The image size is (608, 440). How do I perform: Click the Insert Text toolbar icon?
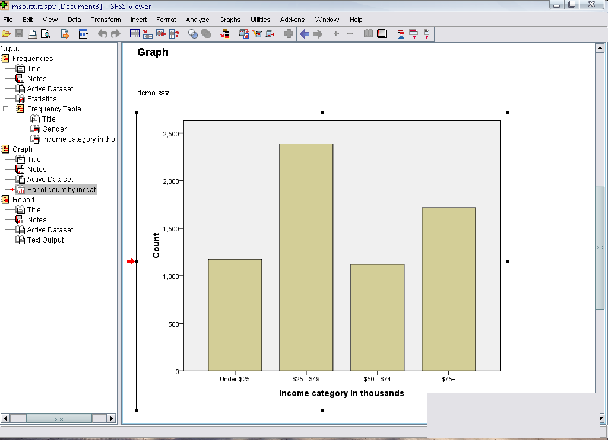(x=426, y=34)
